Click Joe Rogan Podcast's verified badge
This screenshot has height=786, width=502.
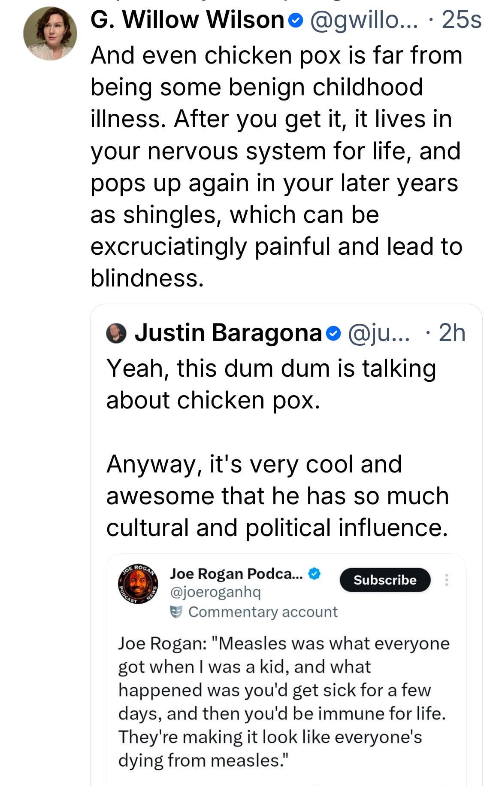point(315,574)
